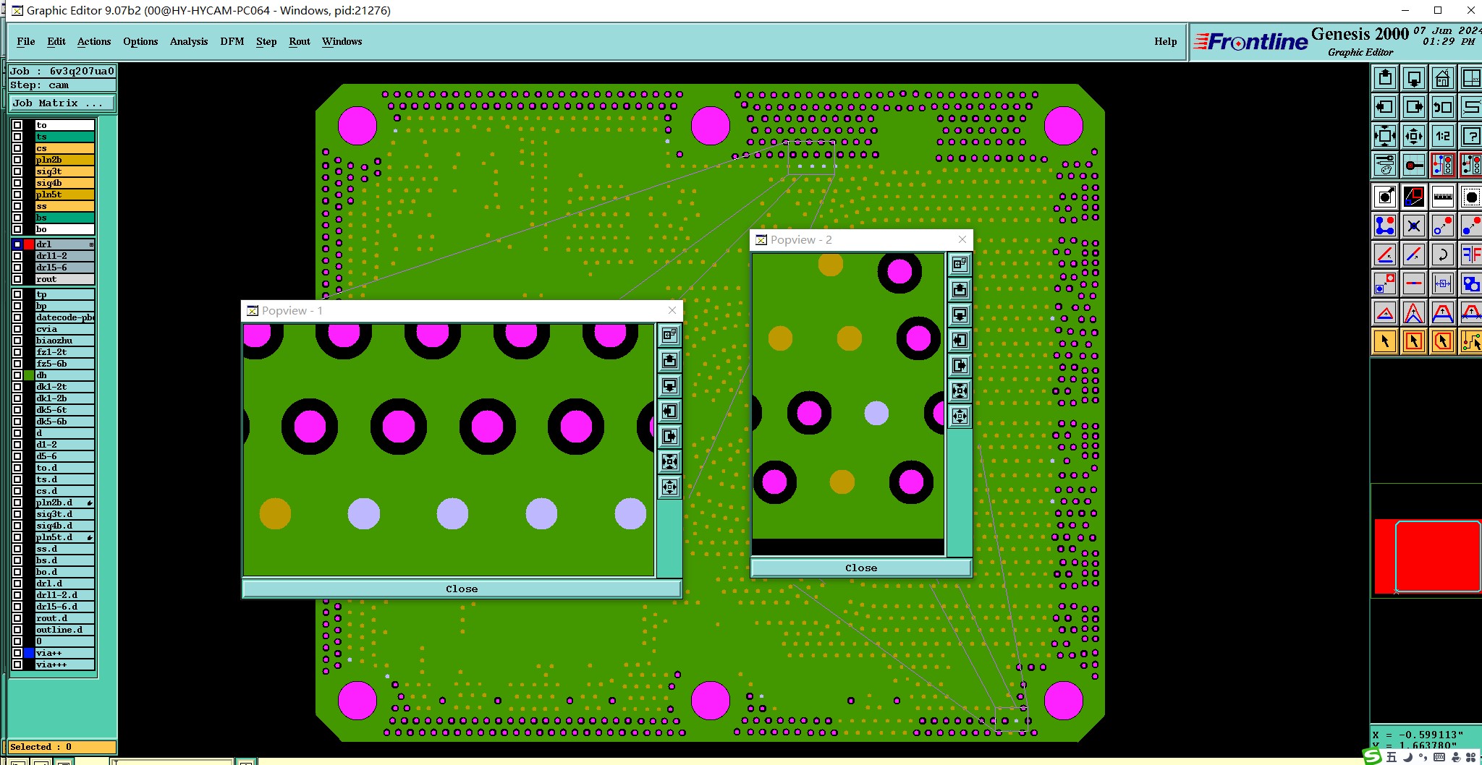Click the 1:2 zoom scale icon
The width and height of the screenshot is (1482, 765).
coord(1442,136)
